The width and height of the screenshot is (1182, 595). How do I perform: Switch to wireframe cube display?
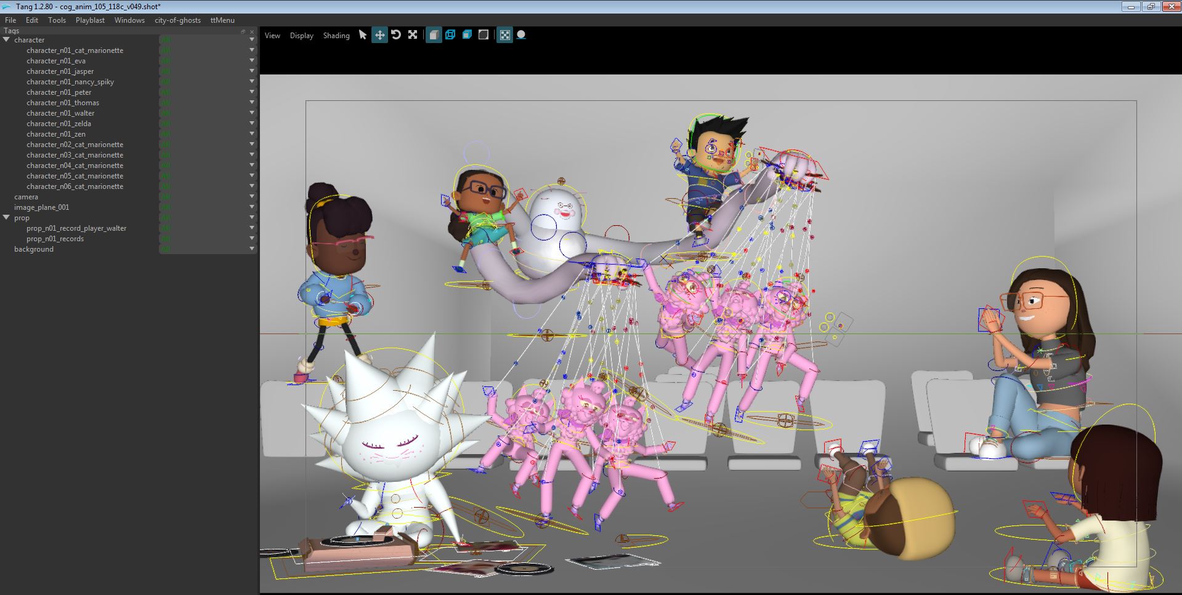[450, 35]
